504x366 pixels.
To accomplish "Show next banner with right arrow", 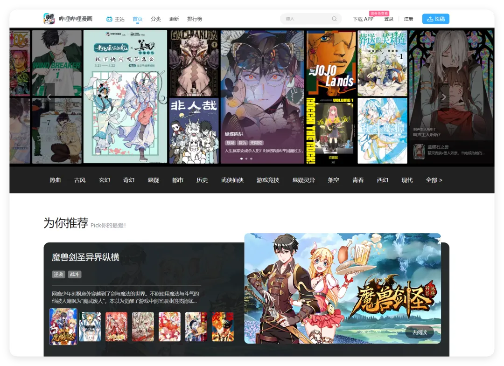I will pyautogui.click(x=444, y=97).
